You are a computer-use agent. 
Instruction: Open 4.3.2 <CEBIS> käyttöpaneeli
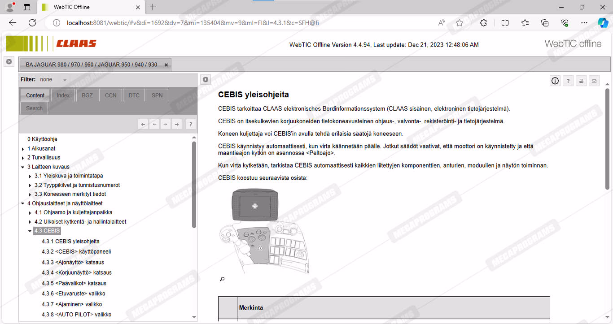coord(76,252)
